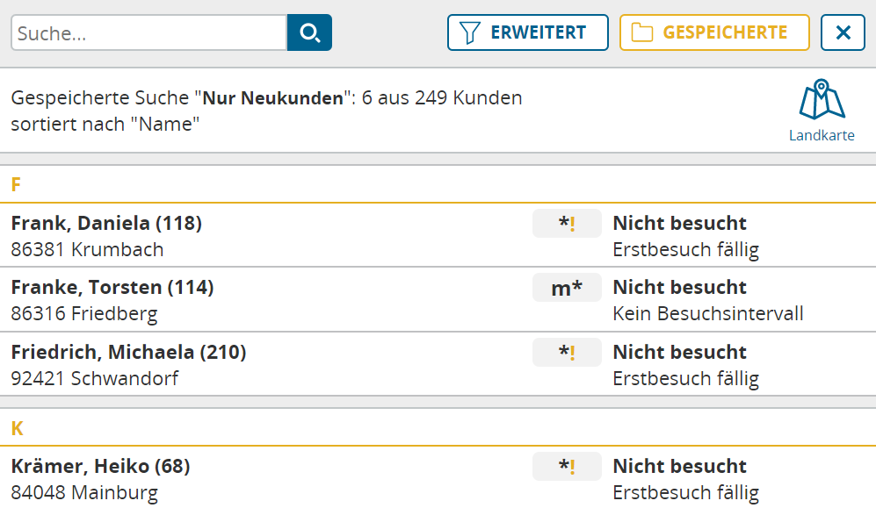The height and width of the screenshot is (508, 876).
Task: Open the Landkarte map view icon
Action: click(822, 100)
